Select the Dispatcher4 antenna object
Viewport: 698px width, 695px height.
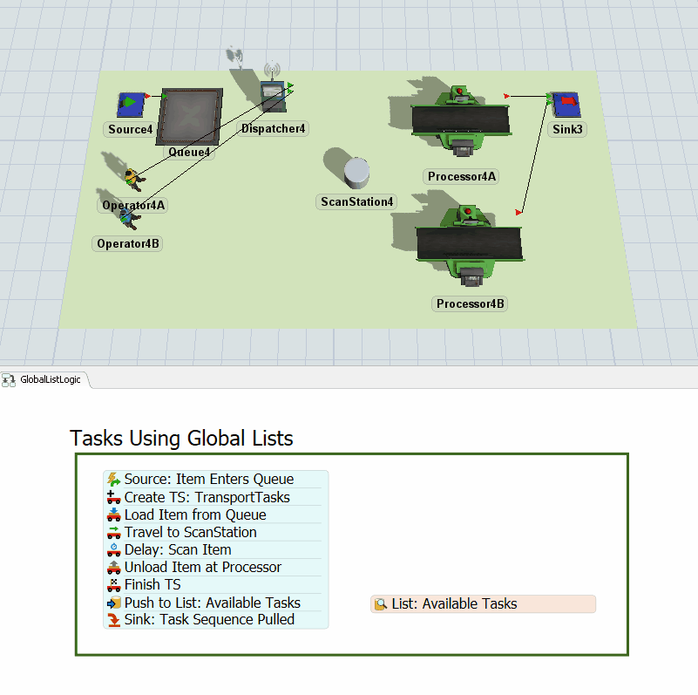click(x=274, y=92)
